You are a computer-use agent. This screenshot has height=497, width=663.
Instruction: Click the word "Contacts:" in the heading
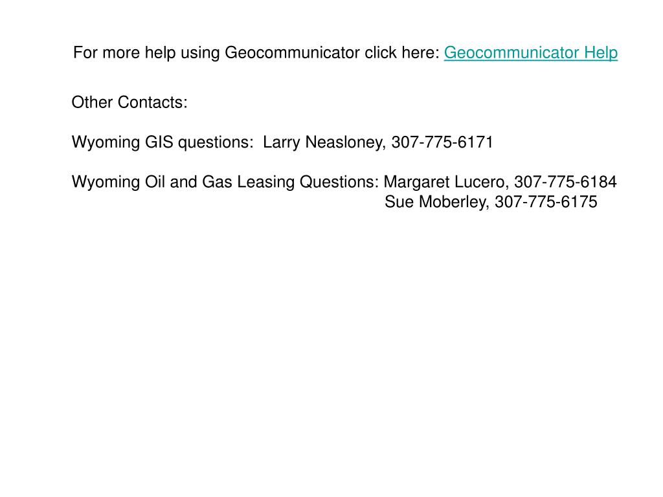152,102
